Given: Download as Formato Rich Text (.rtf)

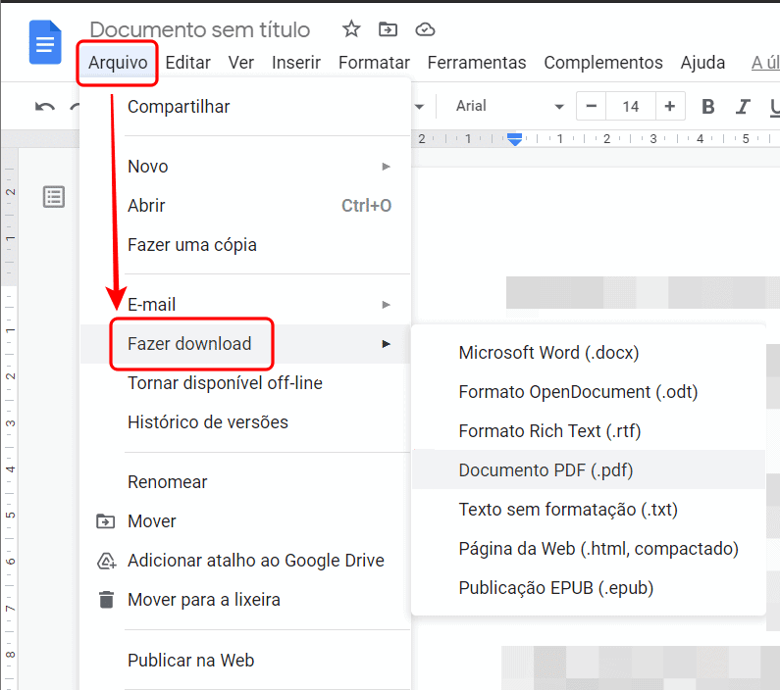Looking at the screenshot, I should point(589,431).
